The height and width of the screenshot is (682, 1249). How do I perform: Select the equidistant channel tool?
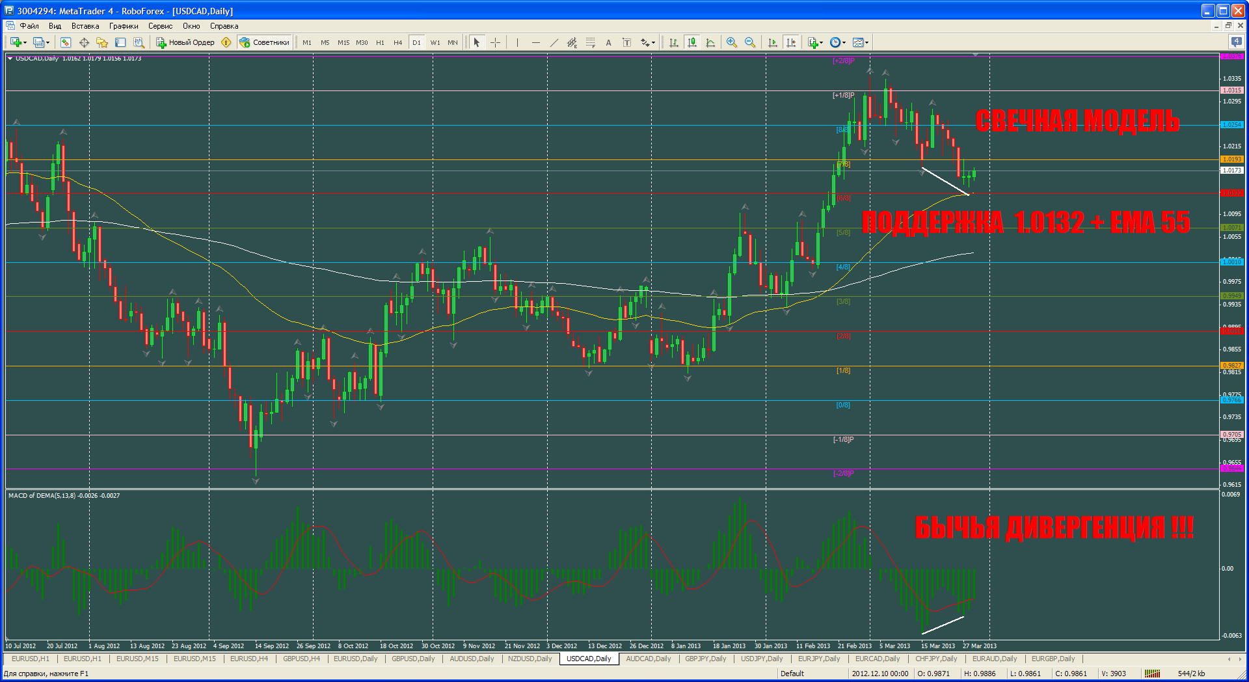point(572,42)
